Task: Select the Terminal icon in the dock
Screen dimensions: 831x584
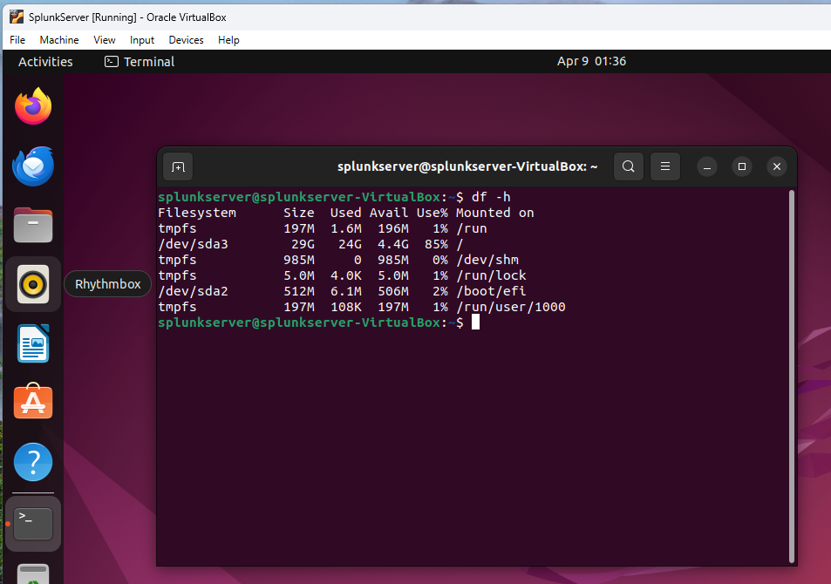Action: (x=33, y=524)
